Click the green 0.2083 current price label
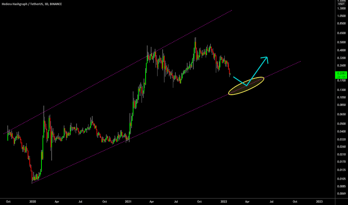348x205 pixels. (x=341, y=75)
